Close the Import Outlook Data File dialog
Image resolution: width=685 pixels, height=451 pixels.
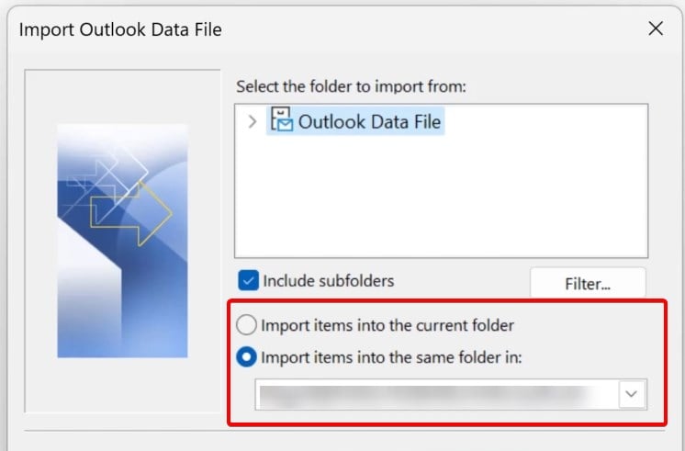pyautogui.click(x=656, y=28)
